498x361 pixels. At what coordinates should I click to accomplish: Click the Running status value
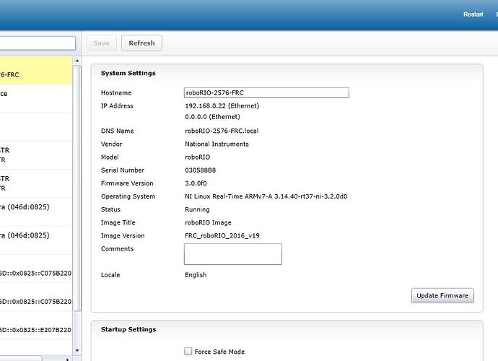pos(197,209)
